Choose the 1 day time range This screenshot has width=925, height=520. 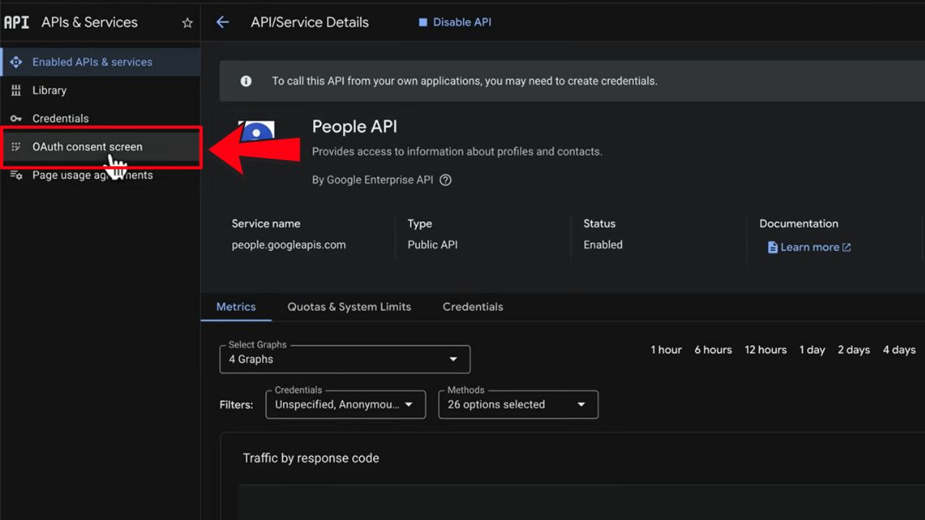tap(812, 350)
